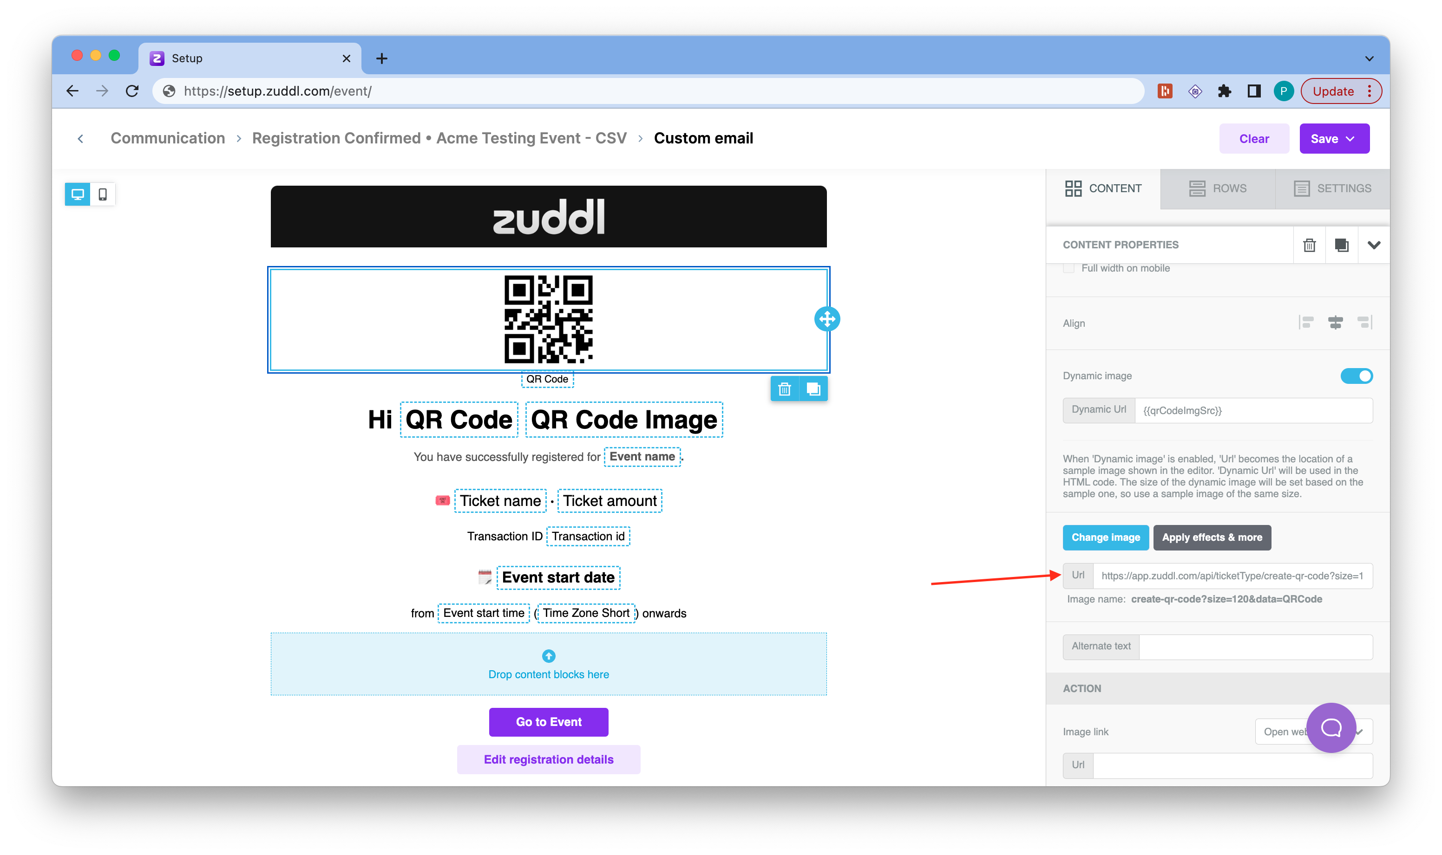This screenshot has height=855, width=1442.
Task: Click the QR Code image thumbnail
Action: click(x=550, y=318)
